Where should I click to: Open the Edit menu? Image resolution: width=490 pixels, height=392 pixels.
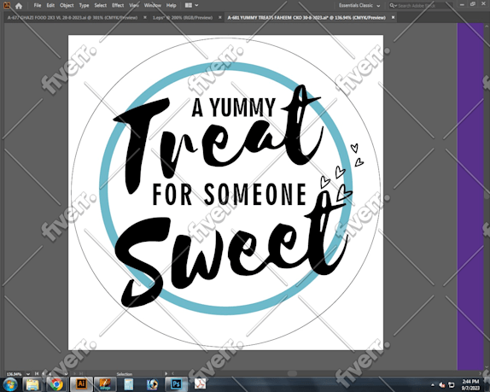click(x=50, y=5)
